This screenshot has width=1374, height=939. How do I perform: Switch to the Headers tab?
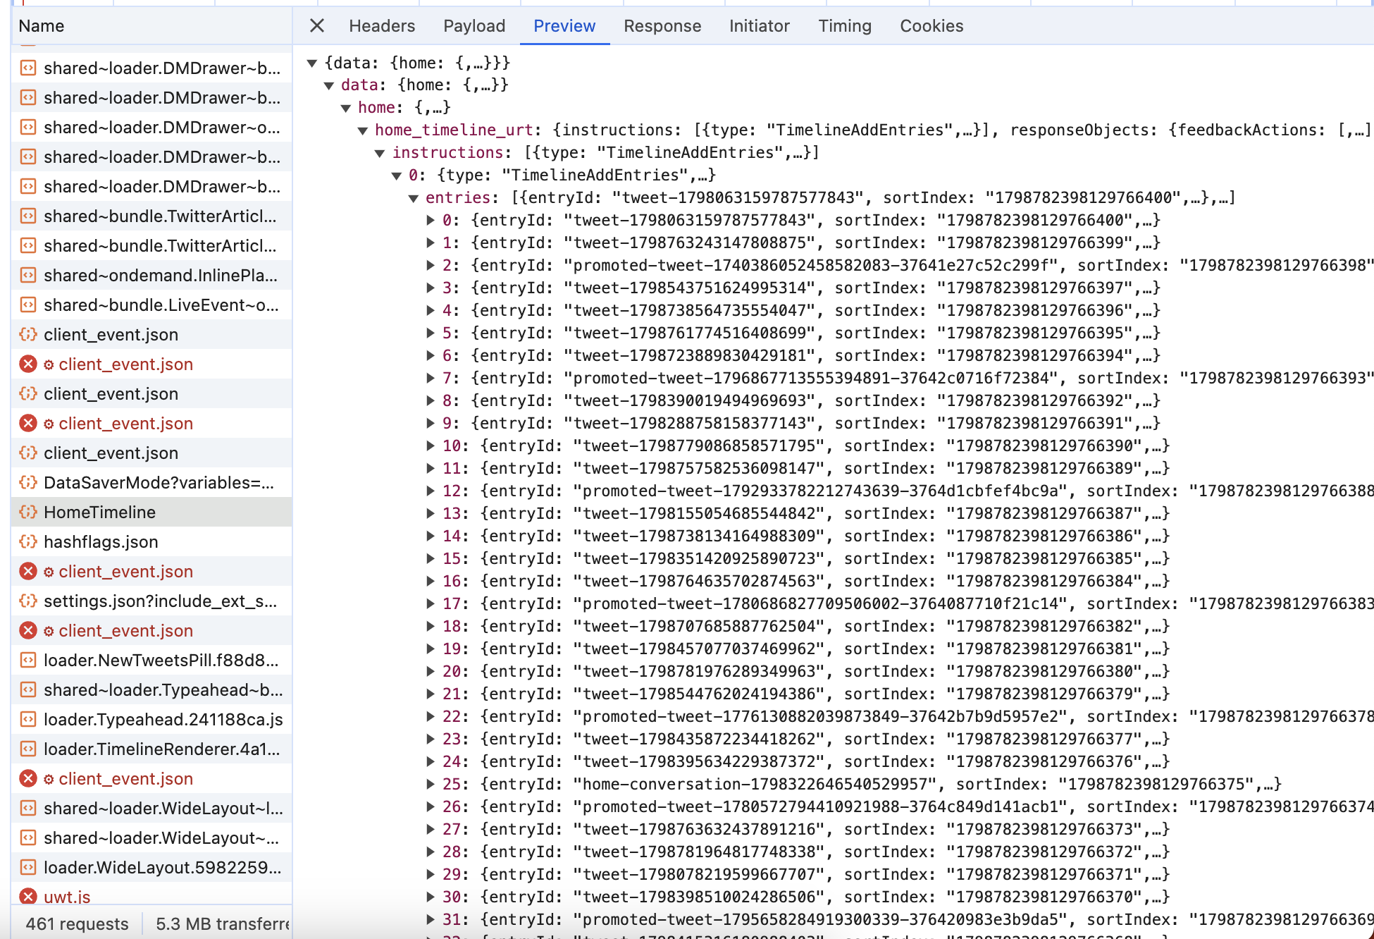382,26
